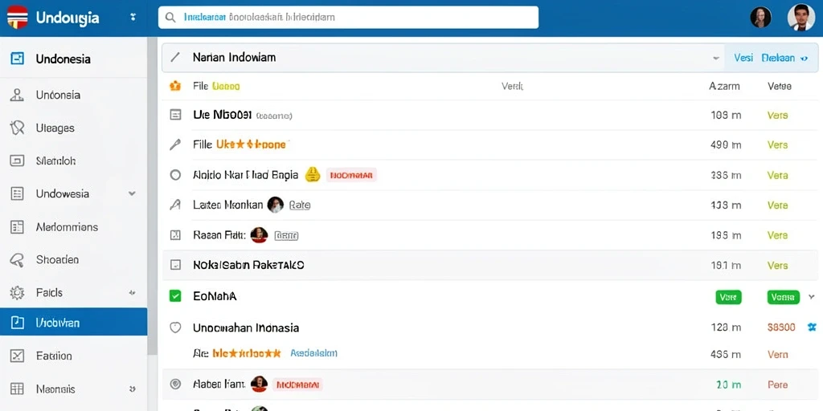Open the Eatiion sidebar item
823x411 pixels.
click(73, 356)
